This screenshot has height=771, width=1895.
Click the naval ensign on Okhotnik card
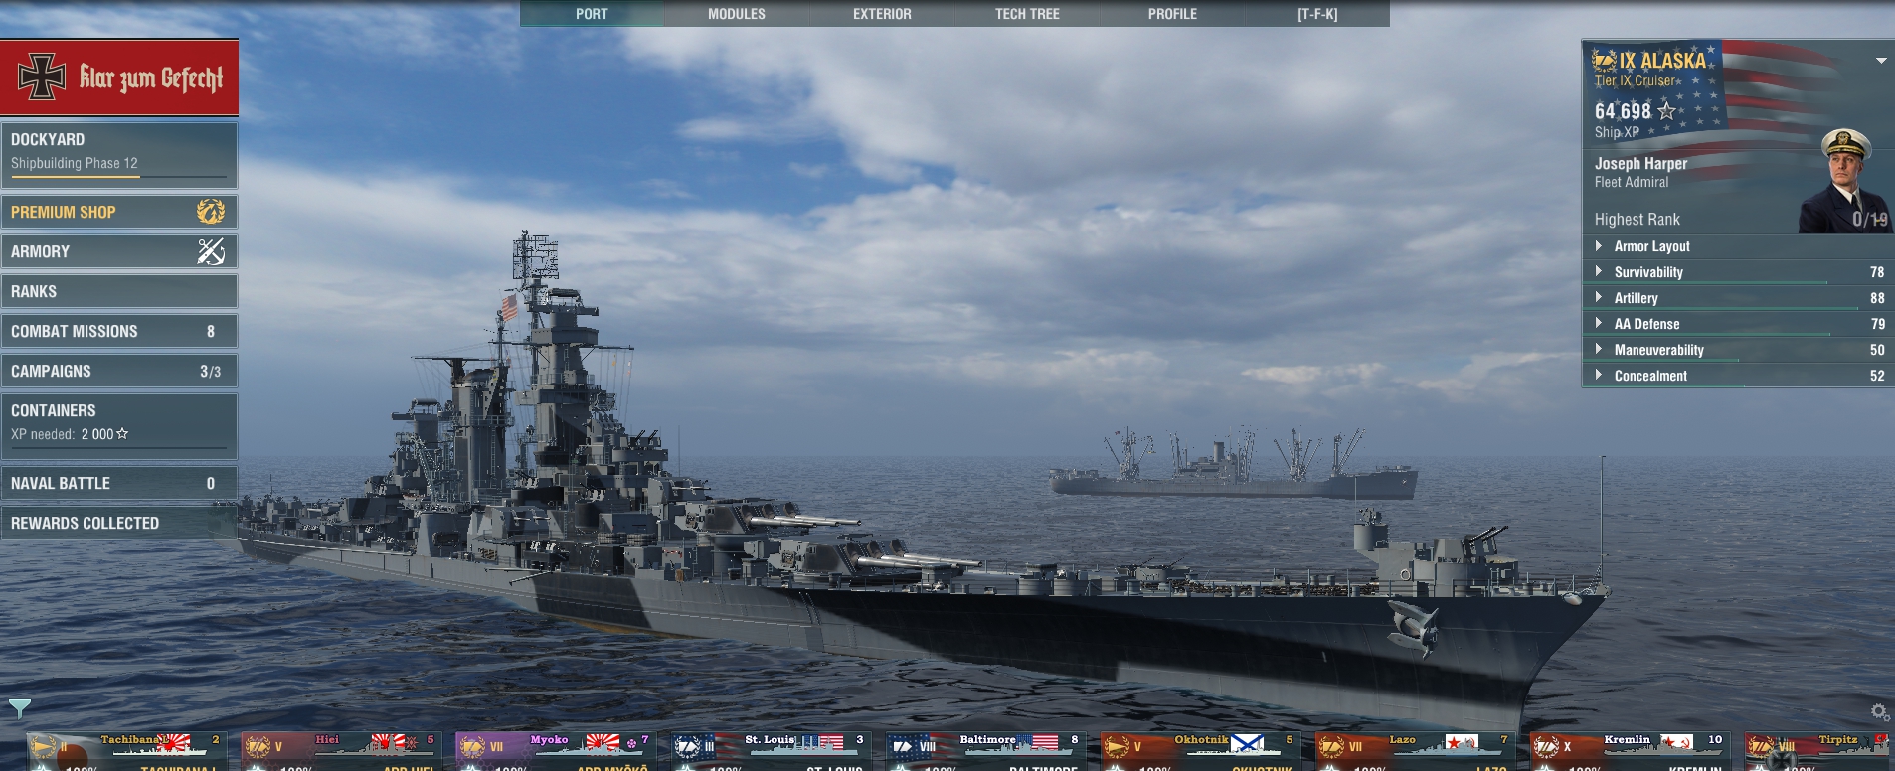[1248, 742]
